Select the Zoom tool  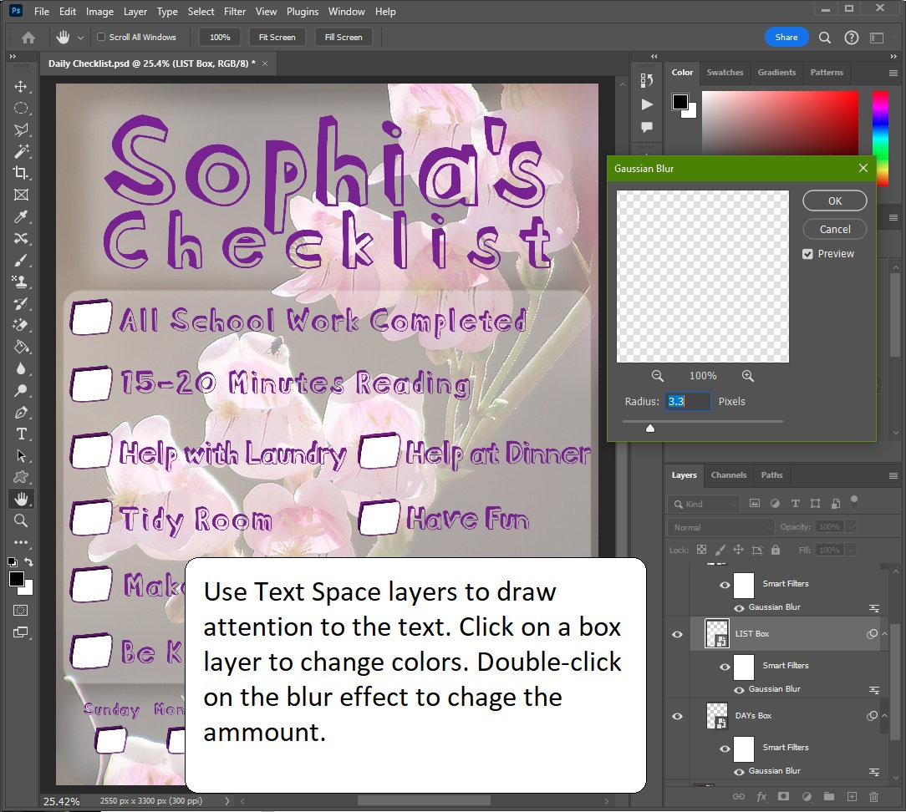click(22, 520)
